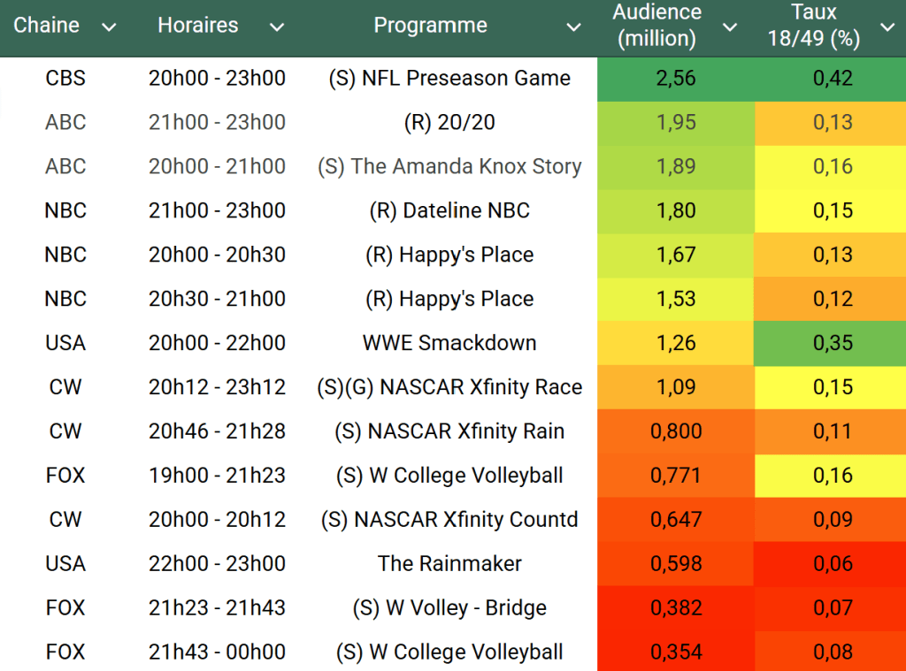Select the 19h00 - 21h23 time slot cell

point(217,476)
